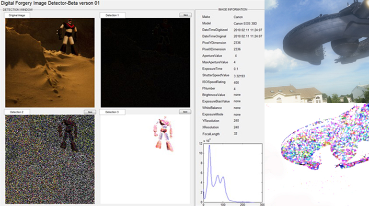369x206 pixels.
Task: Click the Save button beside Detection 2
Action: click(90, 112)
